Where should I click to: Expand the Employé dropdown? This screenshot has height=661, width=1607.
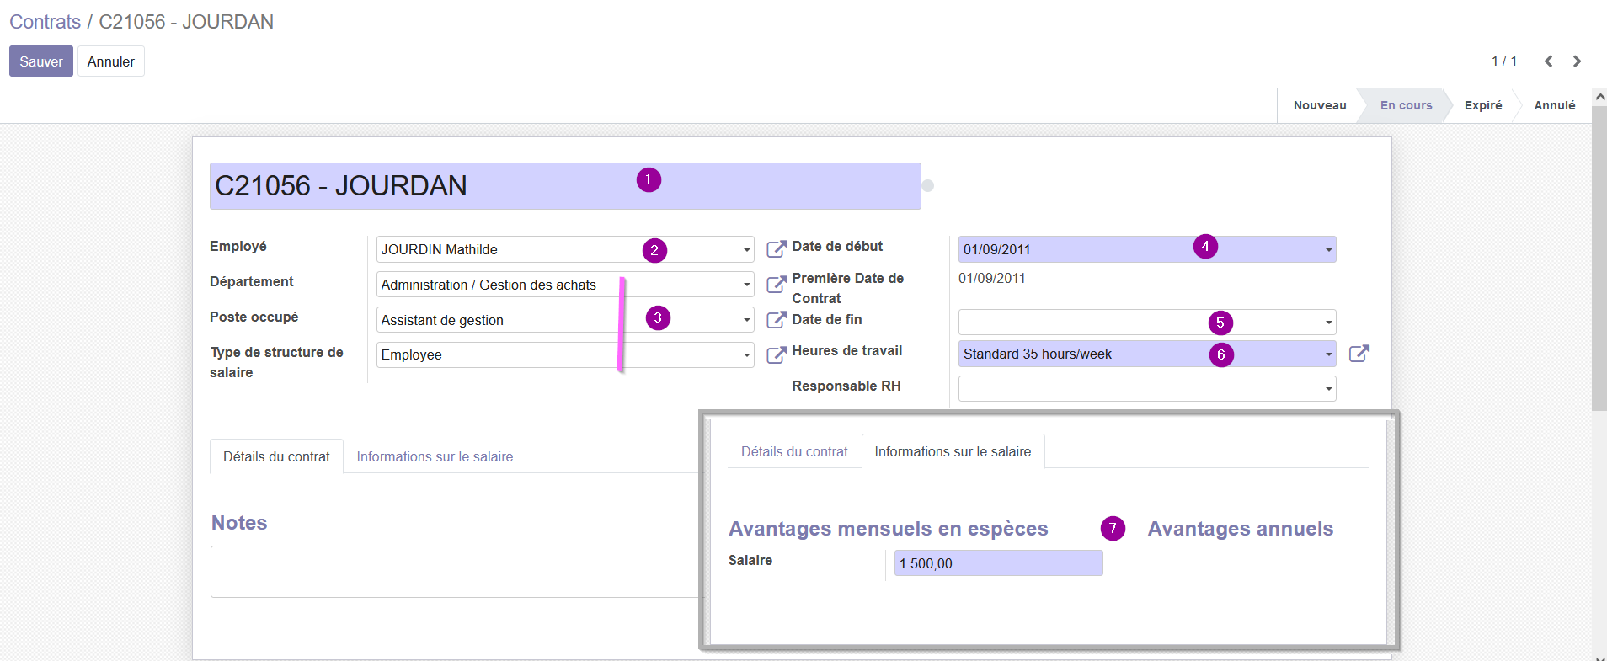pos(746,250)
